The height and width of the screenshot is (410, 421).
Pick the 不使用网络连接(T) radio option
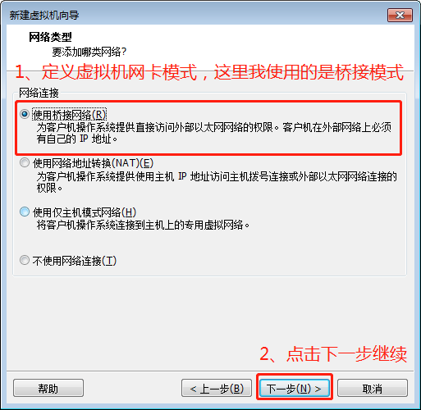25,260
